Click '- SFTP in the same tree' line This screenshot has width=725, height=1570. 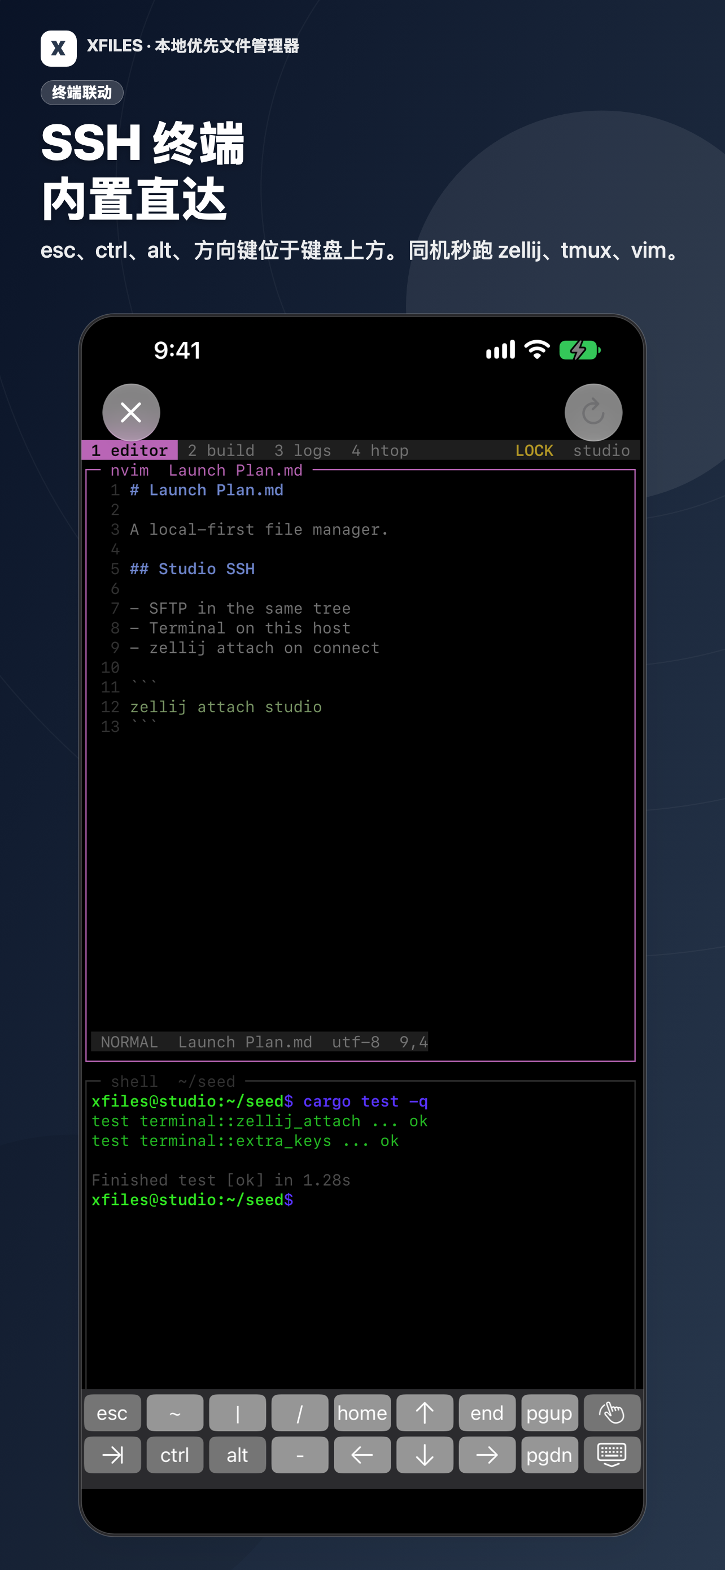(x=240, y=608)
